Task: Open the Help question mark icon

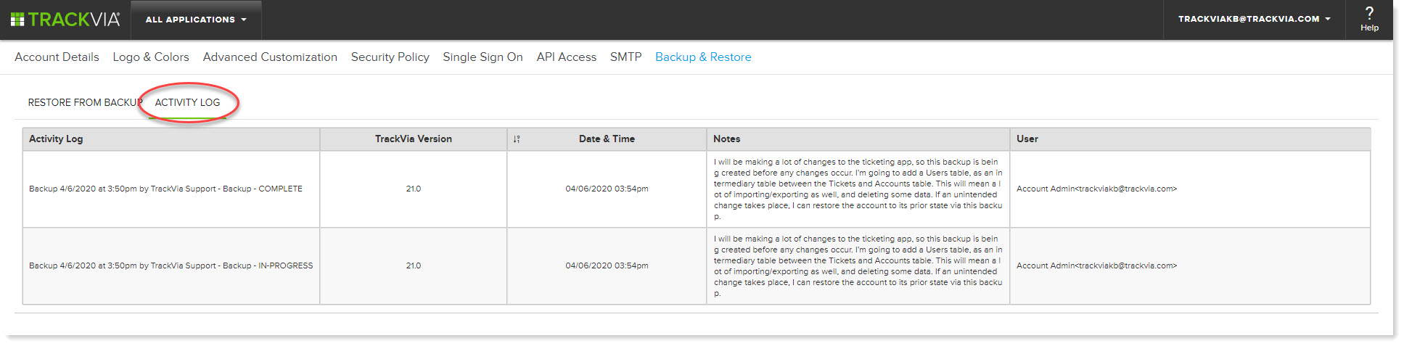Action: click(x=1369, y=13)
